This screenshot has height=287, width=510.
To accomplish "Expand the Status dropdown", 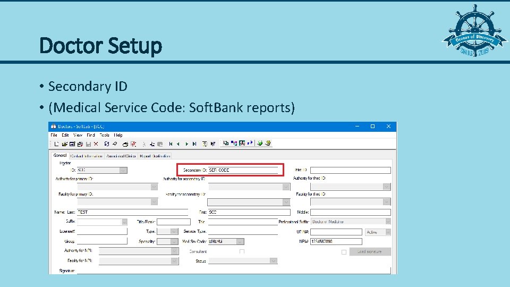I will pyautogui.click(x=274, y=260).
